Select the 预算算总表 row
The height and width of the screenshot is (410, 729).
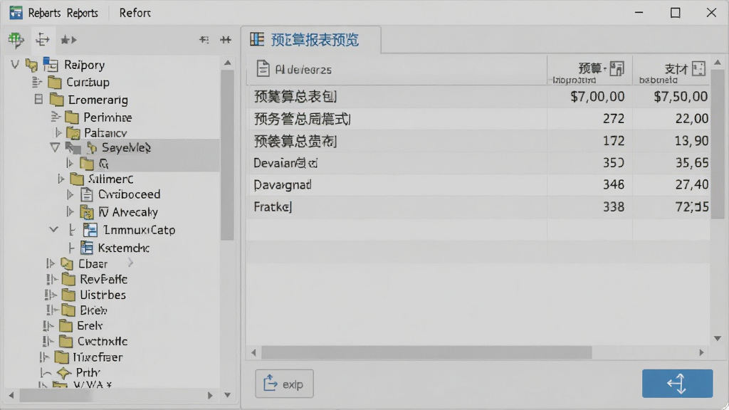pyautogui.click(x=478, y=97)
